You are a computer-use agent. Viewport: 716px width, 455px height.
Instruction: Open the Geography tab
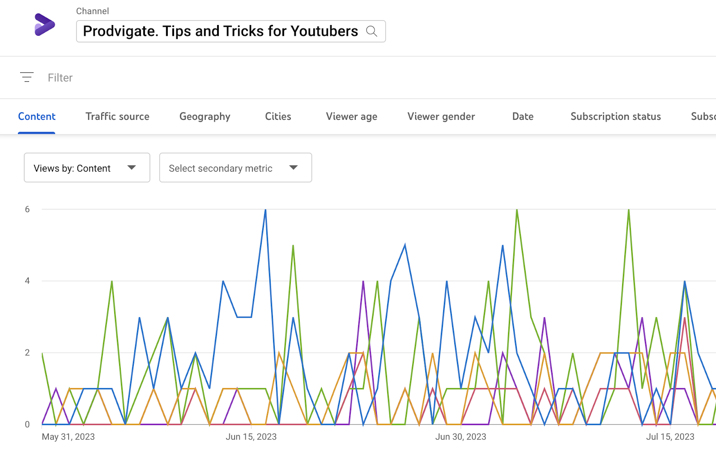(x=205, y=116)
